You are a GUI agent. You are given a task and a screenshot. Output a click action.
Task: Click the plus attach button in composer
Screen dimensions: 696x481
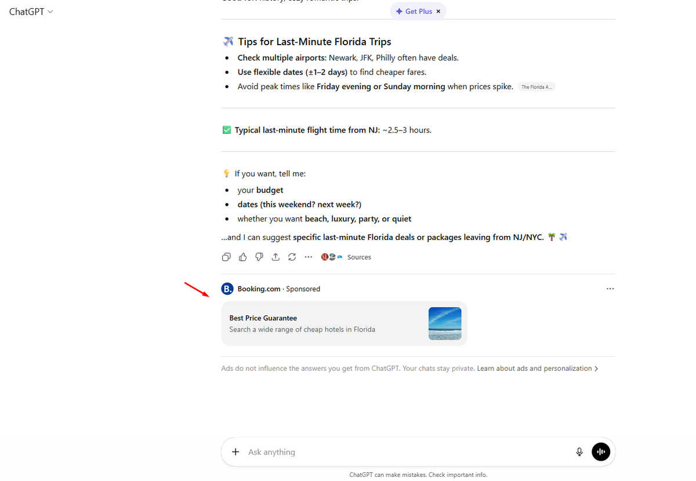point(235,452)
